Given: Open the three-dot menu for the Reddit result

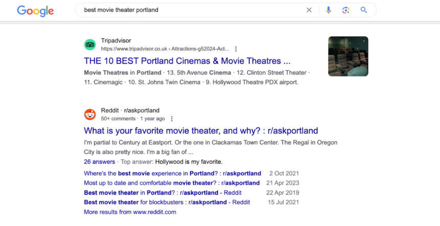Looking at the screenshot, I should point(172,119).
